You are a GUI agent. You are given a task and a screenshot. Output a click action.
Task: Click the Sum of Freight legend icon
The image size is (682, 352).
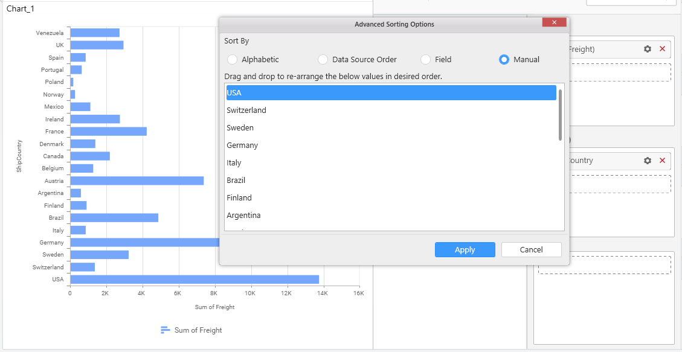[165, 330]
